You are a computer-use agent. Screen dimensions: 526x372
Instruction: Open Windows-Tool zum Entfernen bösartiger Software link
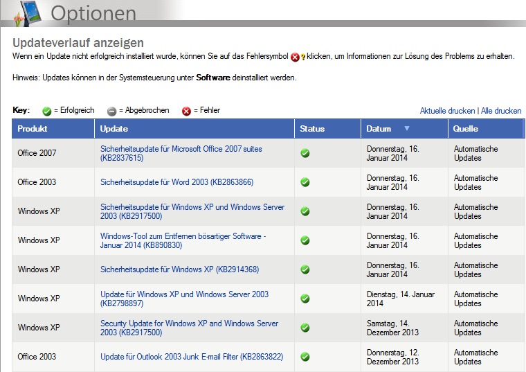coord(183,240)
